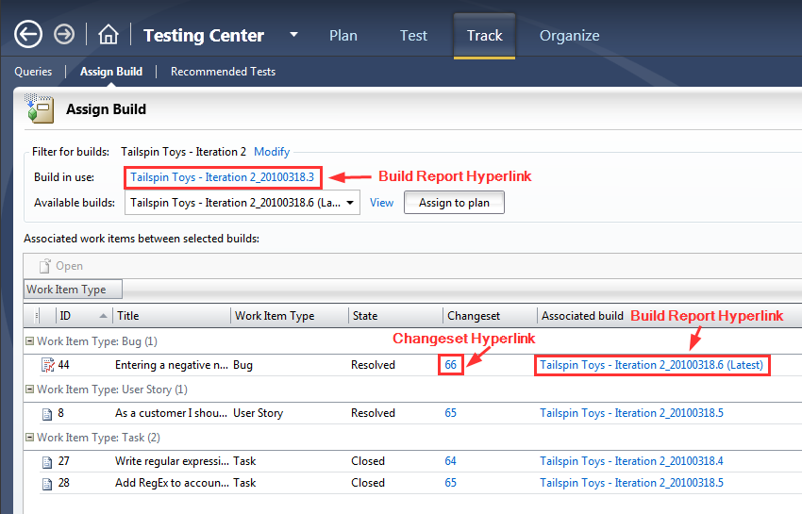Click the forward arrow navigation icon

click(64, 35)
